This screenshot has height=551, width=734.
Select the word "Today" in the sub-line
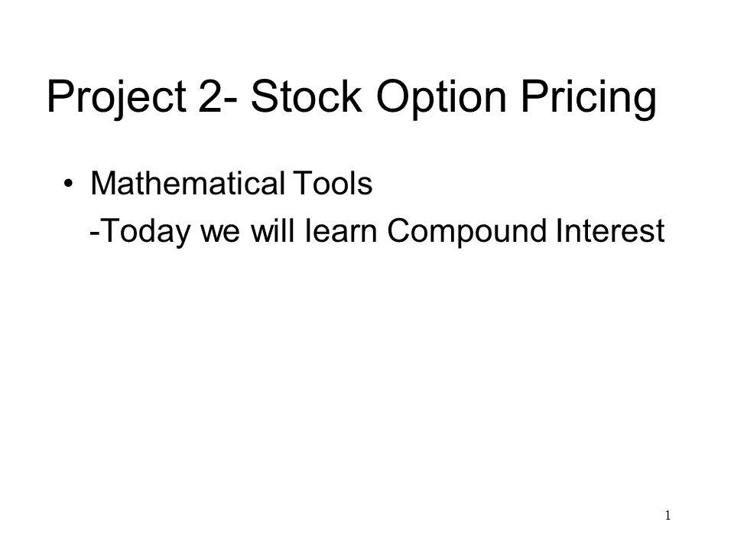pos(145,231)
